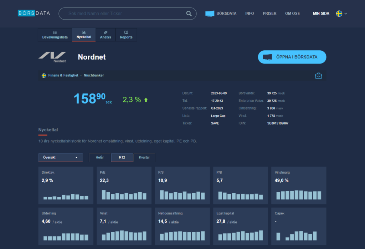Follow the Nischbanker branch link
The width and height of the screenshot is (365, 249).
coord(94,75)
